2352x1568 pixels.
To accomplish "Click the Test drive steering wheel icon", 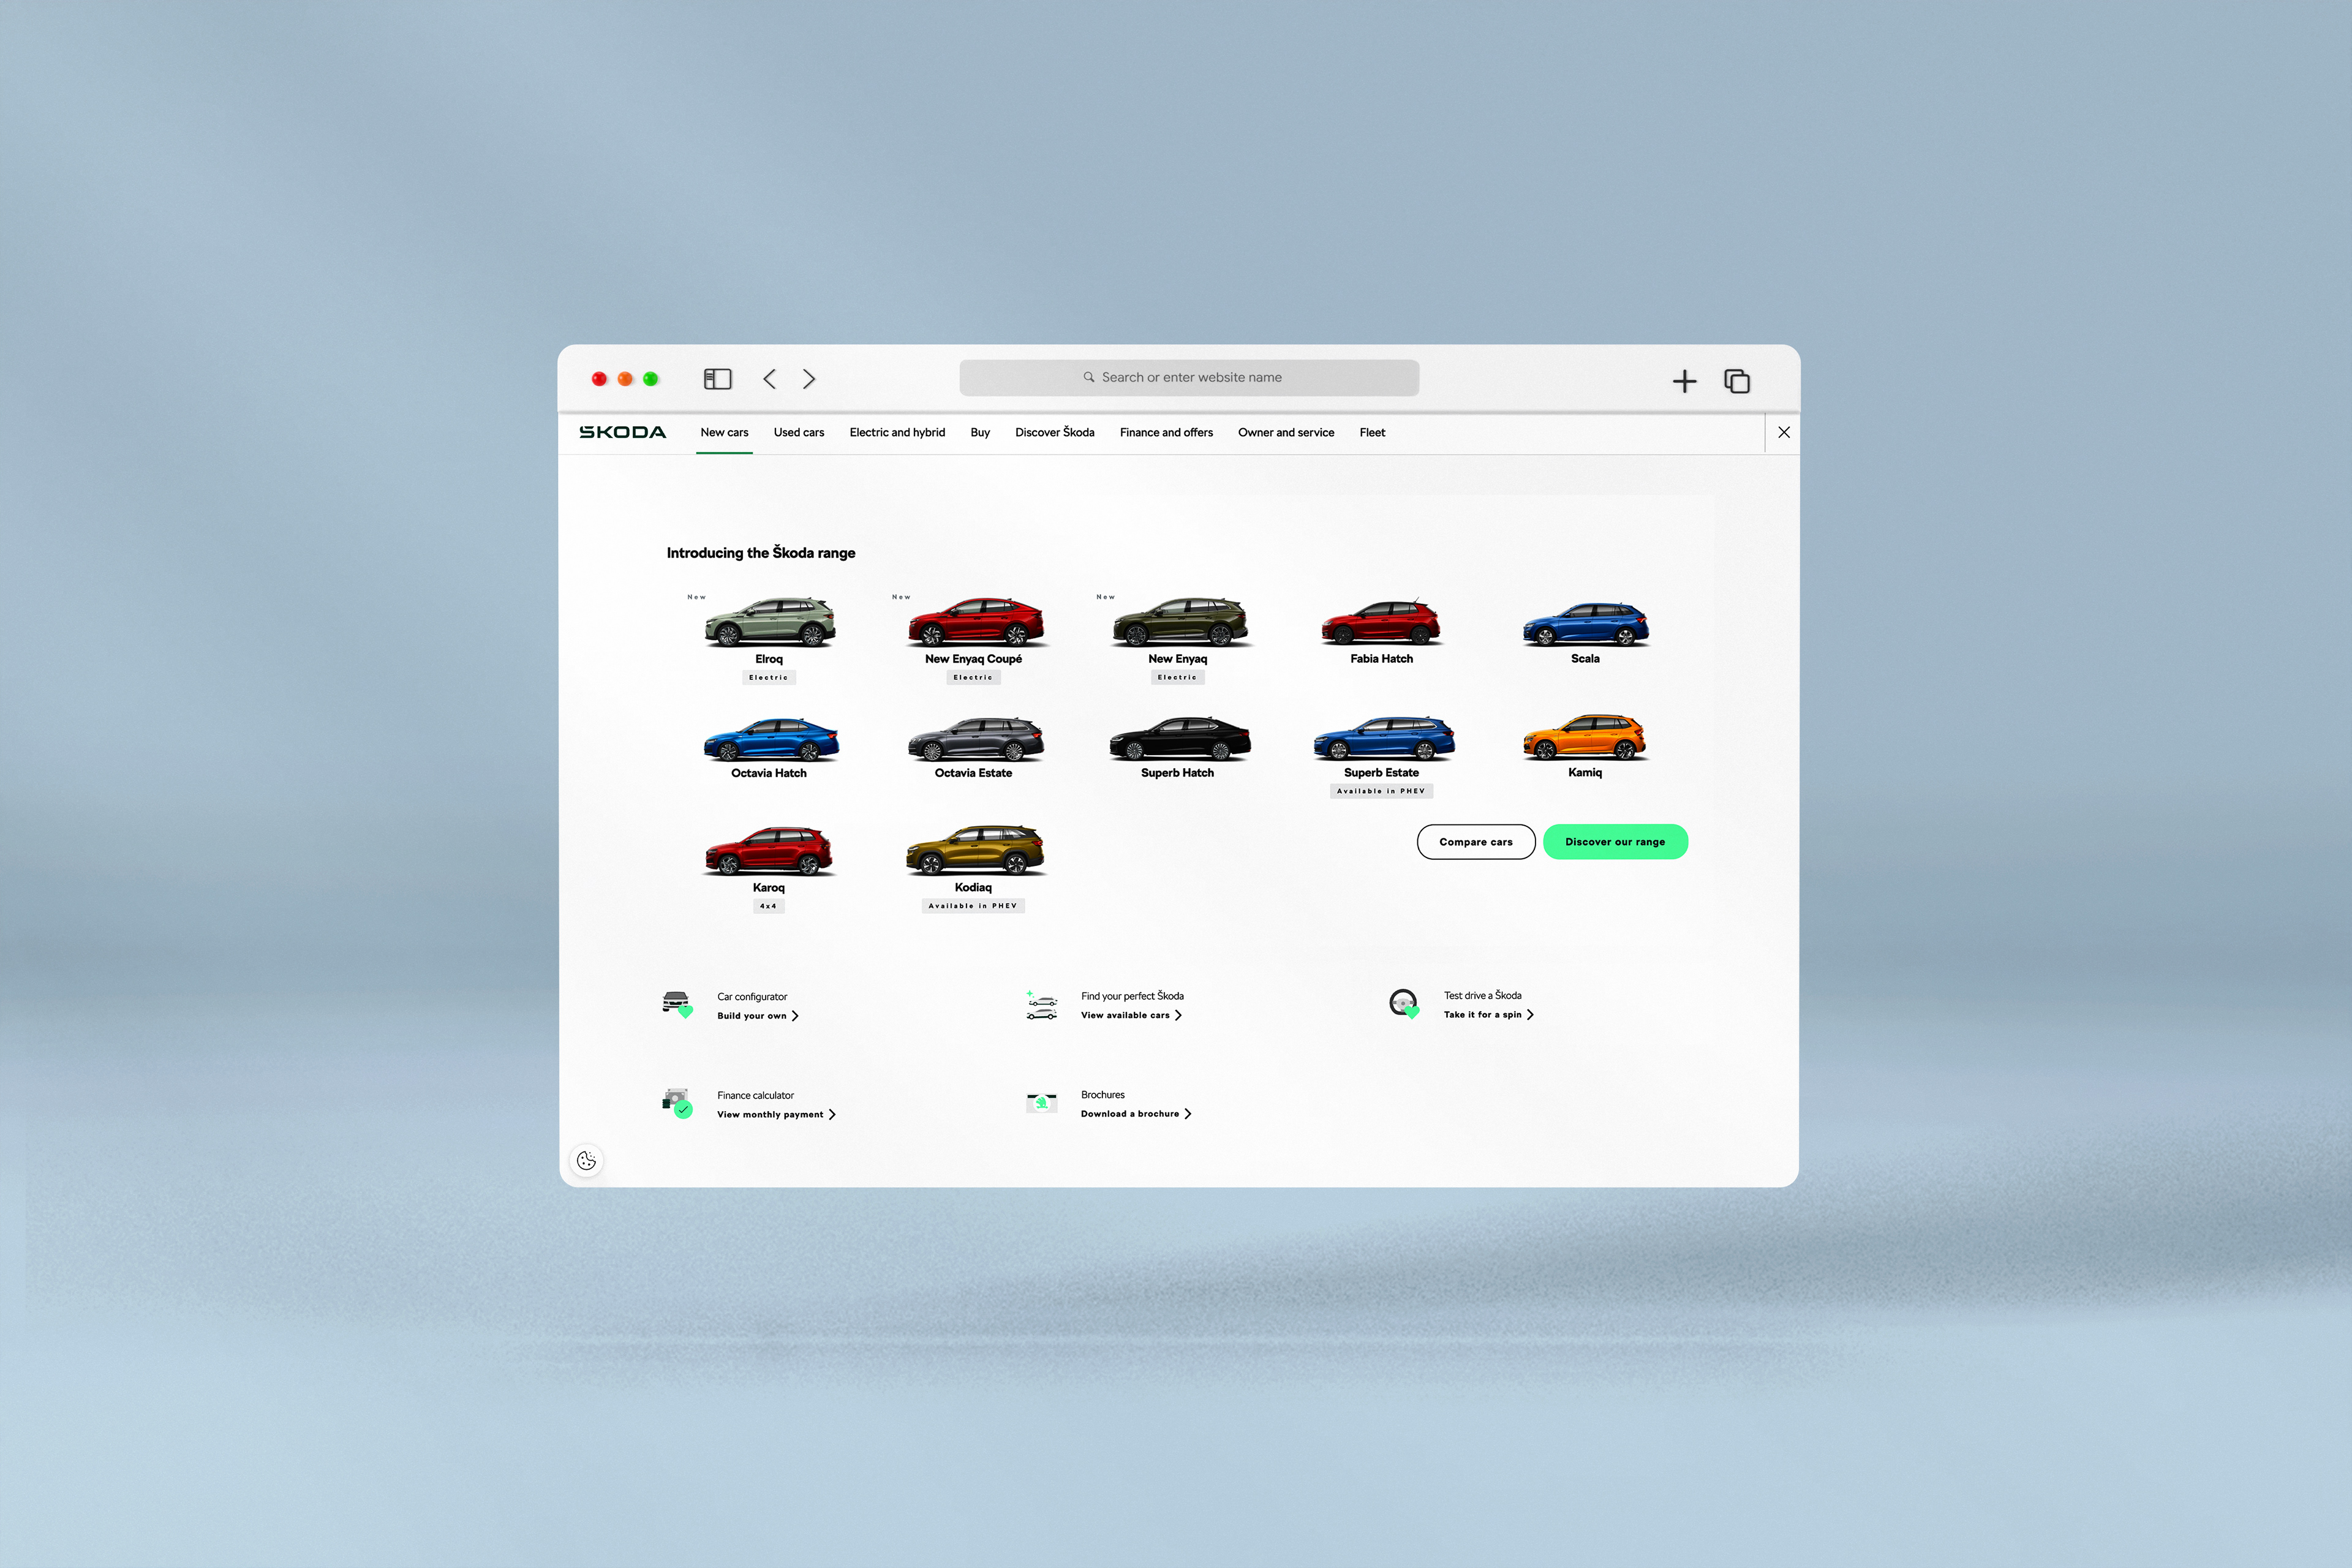I will click(1404, 1003).
